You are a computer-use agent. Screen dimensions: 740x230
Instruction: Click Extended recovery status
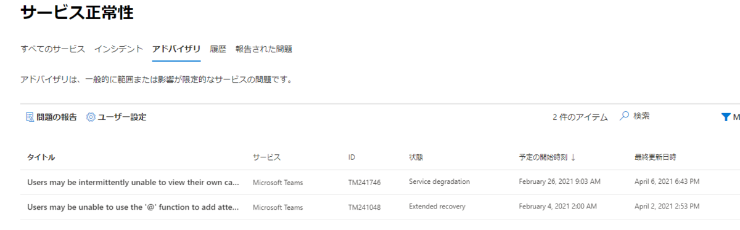tap(437, 206)
